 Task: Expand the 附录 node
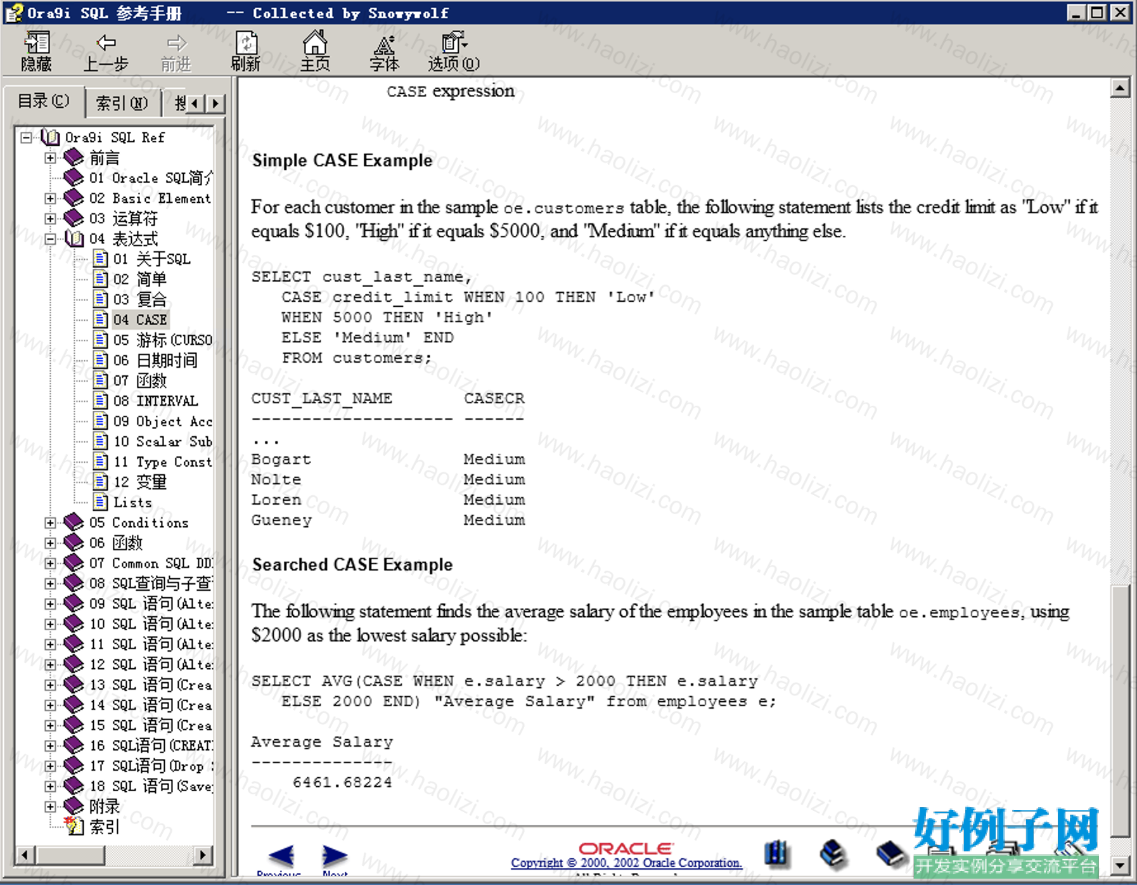coord(50,807)
